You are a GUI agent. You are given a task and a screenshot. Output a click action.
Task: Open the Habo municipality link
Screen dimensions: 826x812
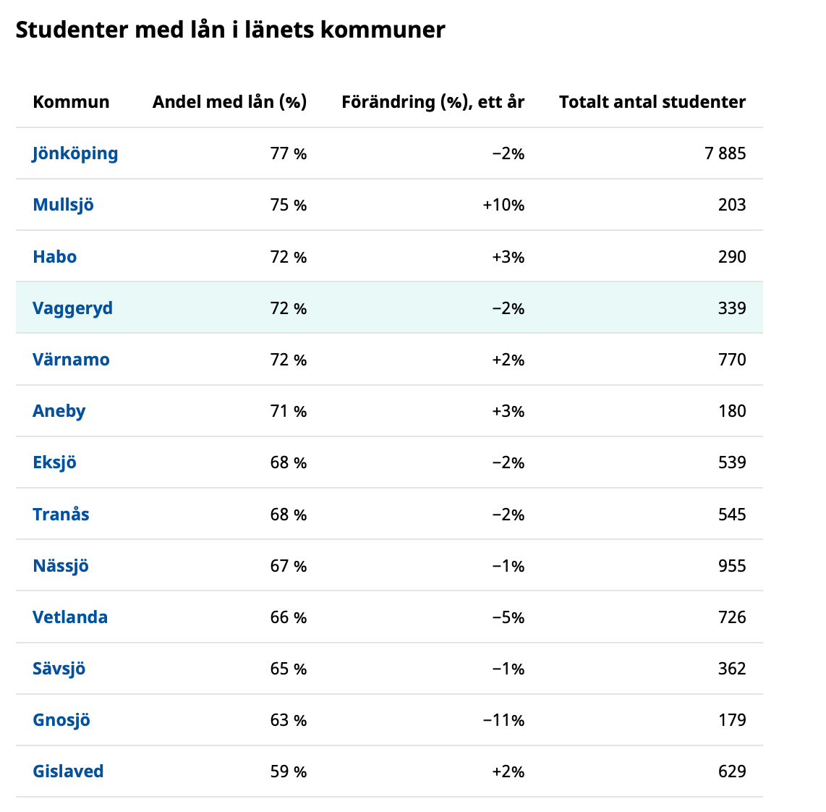pyautogui.click(x=55, y=257)
